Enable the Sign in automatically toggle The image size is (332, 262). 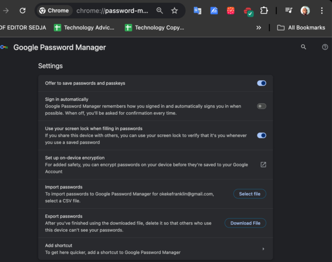261,106
